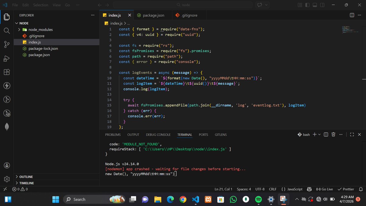Image resolution: width=366 pixels, height=206 pixels.
Task: Open the Run and Debug view
Action: pyautogui.click(x=7, y=58)
